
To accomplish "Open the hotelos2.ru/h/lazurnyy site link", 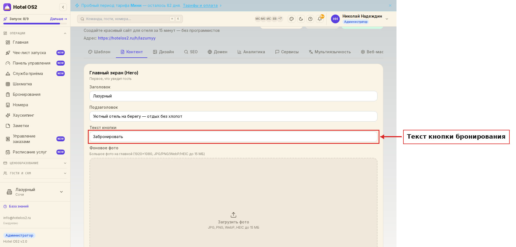I will 127,38.
